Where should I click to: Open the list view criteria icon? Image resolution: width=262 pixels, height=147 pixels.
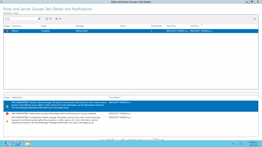pyautogui.click(x=47, y=19)
